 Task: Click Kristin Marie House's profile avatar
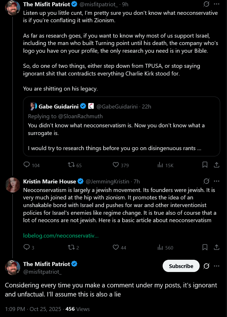[x=13, y=185]
